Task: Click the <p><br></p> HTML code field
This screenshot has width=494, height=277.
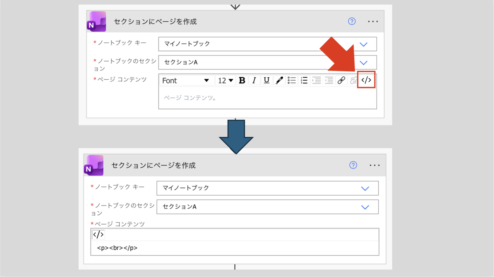Action: pyautogui.click(x=235, y=248)
